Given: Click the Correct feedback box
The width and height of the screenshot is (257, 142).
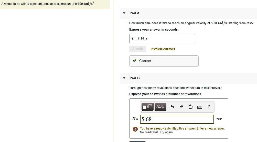Looking at the screenshot, I should tap(164, 61).
